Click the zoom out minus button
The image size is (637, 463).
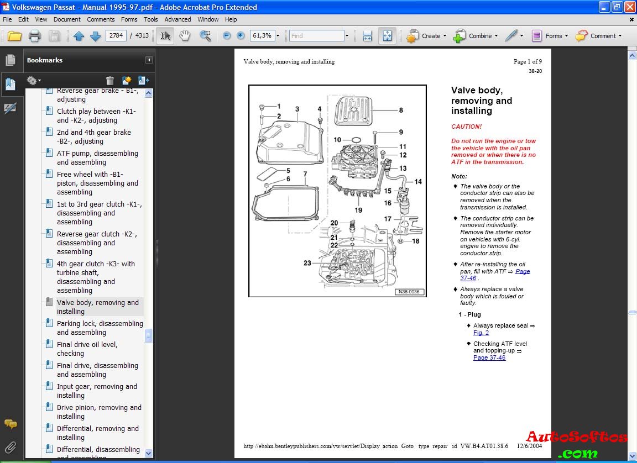pyautogui.click(x=227, y=36)
